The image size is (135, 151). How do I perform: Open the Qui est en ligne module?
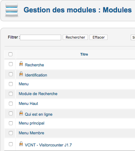pyautogui.click(x=39, y=114)
